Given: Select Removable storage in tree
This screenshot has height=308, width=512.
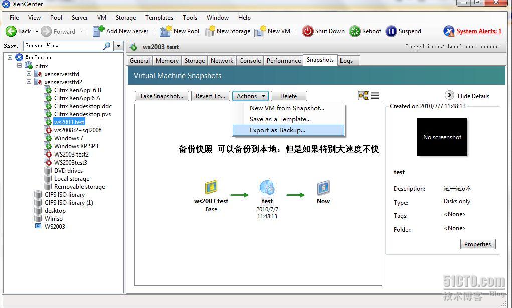Looking at the screenshot, I should click(79, 187).
